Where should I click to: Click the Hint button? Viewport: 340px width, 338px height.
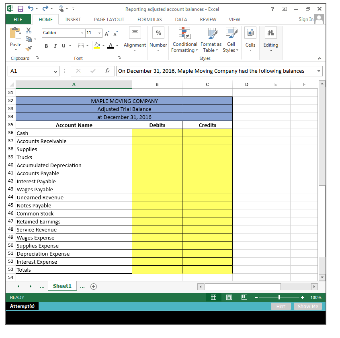[x=281, y=306]
